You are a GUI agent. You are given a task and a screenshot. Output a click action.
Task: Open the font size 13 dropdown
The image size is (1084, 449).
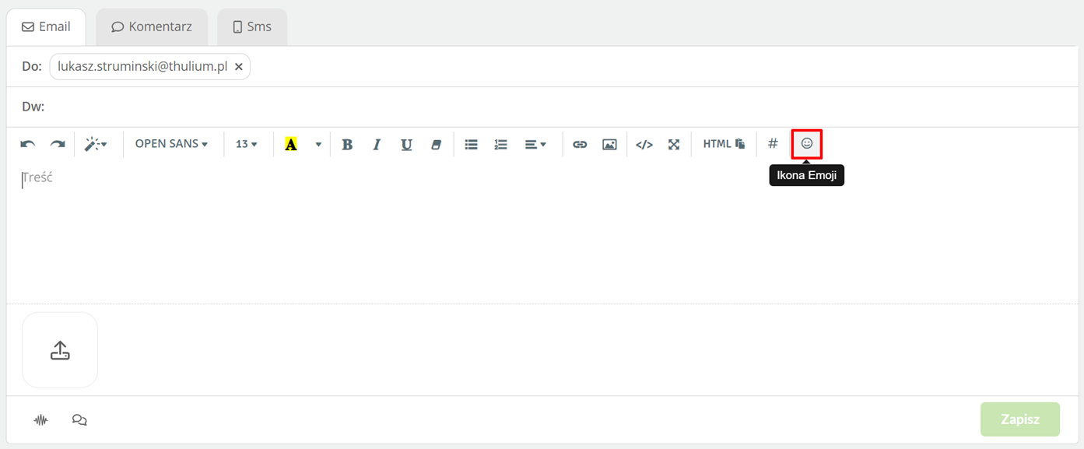click(x=247, y=144)
